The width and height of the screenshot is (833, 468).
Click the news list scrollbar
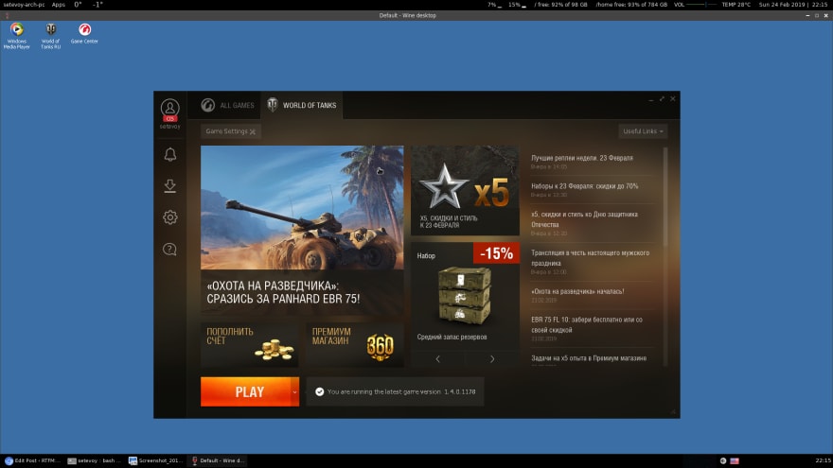(665, 197)
